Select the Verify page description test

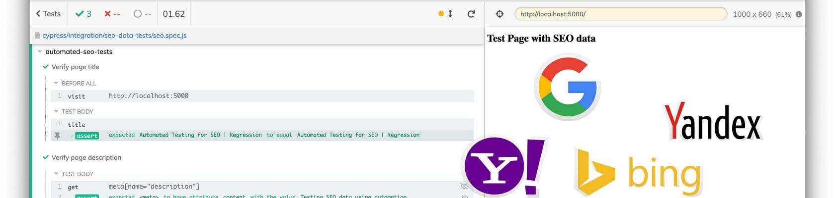point(86,157)
